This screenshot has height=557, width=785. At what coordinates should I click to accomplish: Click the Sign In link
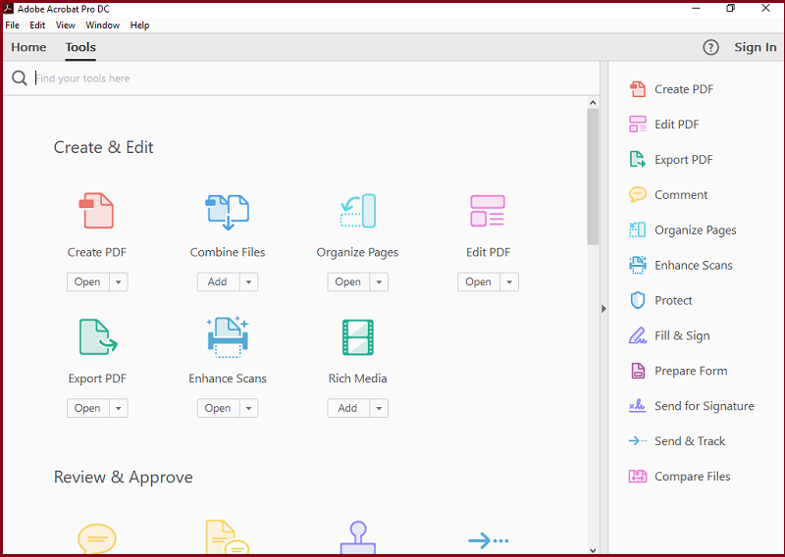[755, 47]
